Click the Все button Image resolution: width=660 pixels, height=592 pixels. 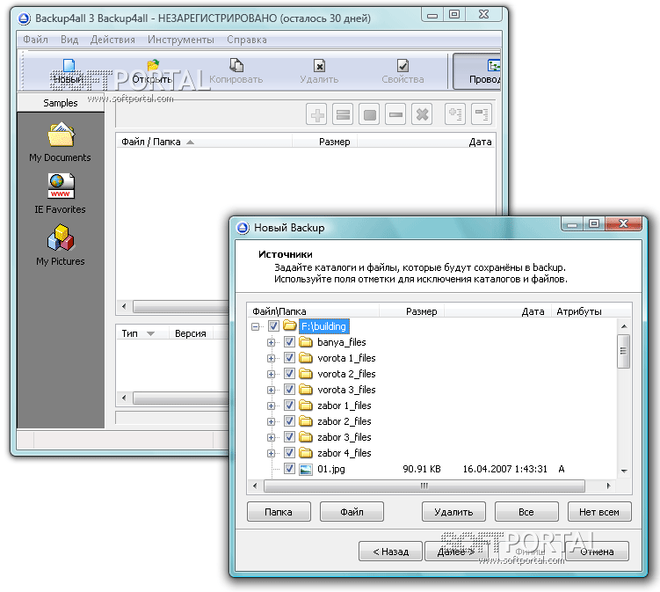[x=526, y=512]
